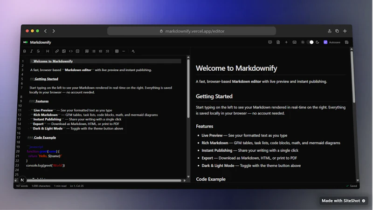The width and height of the screenshot is (373, 210).
Task: Click the '1,098 characters' status bar entry
Action: [41, 186]
